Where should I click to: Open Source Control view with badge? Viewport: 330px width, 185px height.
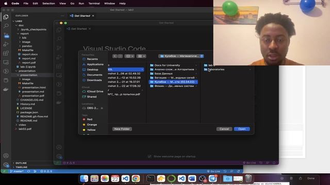(6, 35)
